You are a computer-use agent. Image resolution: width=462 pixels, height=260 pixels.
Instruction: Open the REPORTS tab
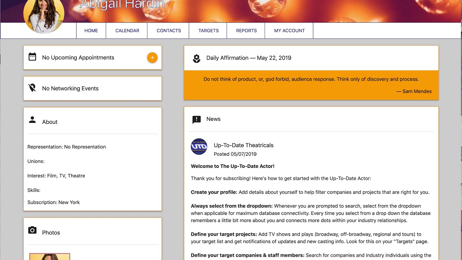pyautogui.click(x=246, y=31)
